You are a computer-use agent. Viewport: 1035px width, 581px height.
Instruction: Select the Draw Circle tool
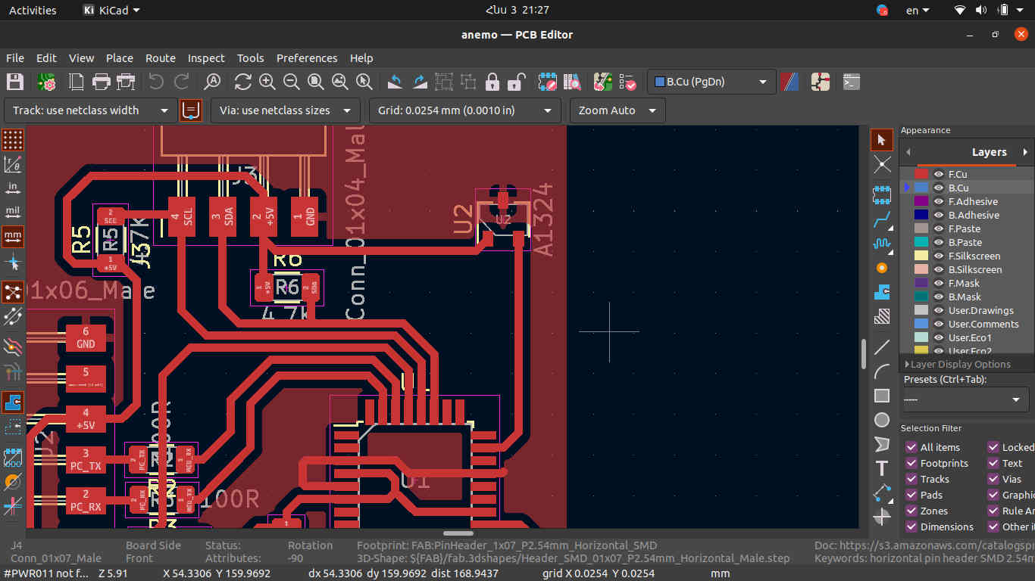click(x=882, y=420)
